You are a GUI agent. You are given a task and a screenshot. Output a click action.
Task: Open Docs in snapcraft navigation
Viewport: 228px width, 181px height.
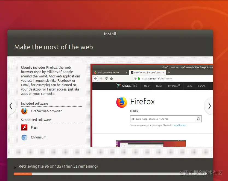[x=189, y=86]
